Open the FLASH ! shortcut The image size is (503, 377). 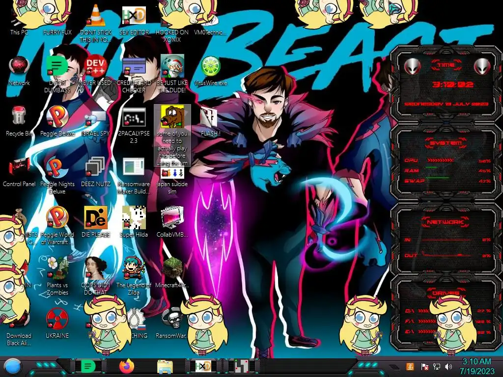(209, 117)
